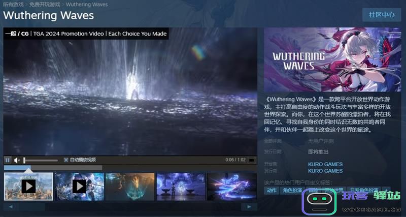Click the 该产品的热门用户自定义标签 label
This screenshot has height=217, width=406.
298,182
